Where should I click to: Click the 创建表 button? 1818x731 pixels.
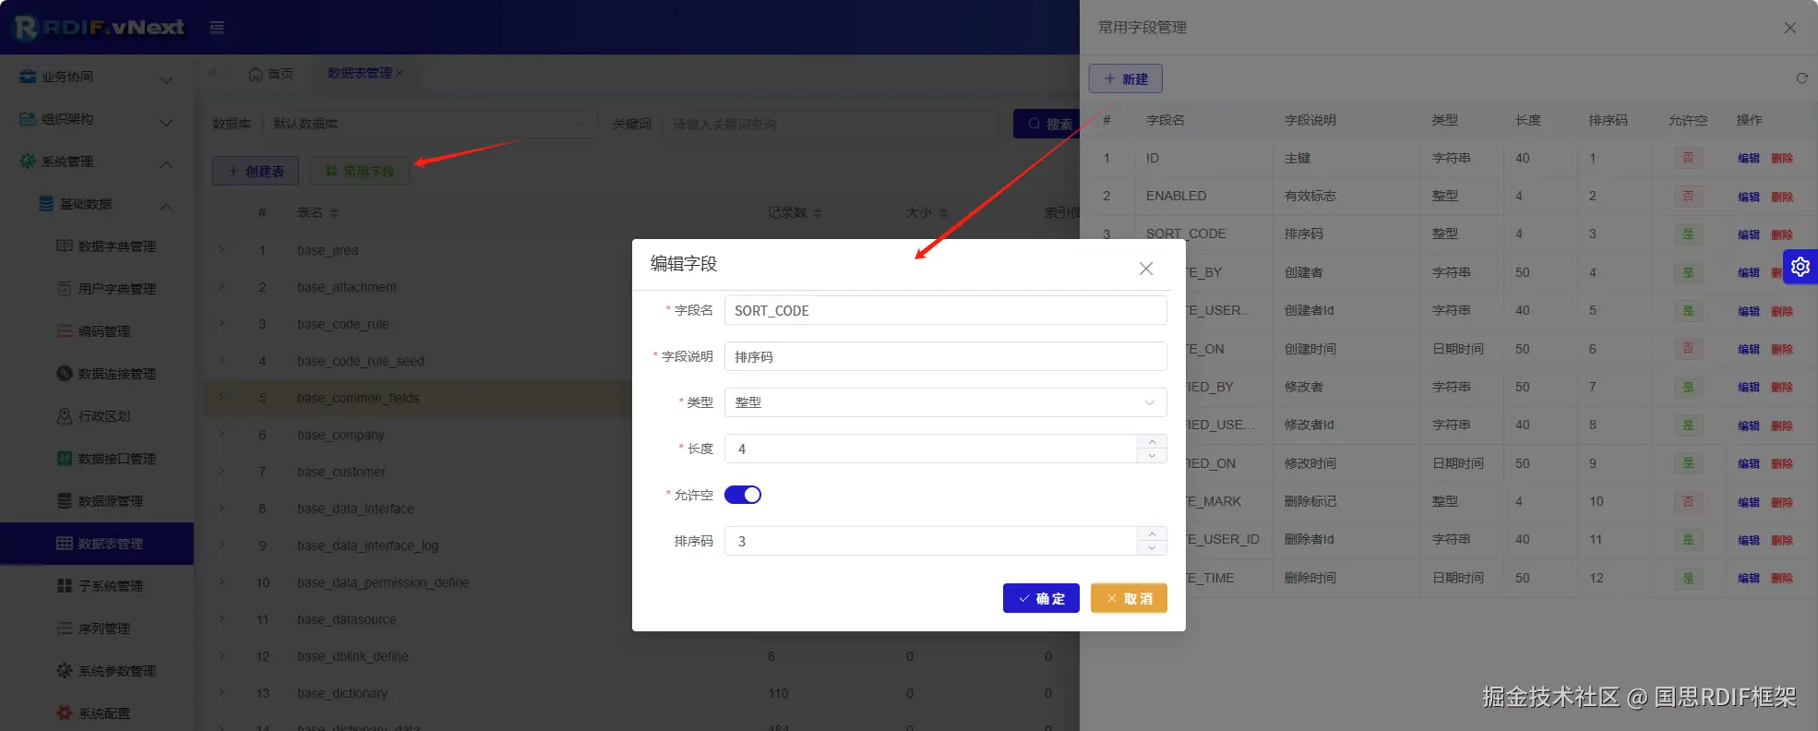pyautogui.click(x=256, y=171)
